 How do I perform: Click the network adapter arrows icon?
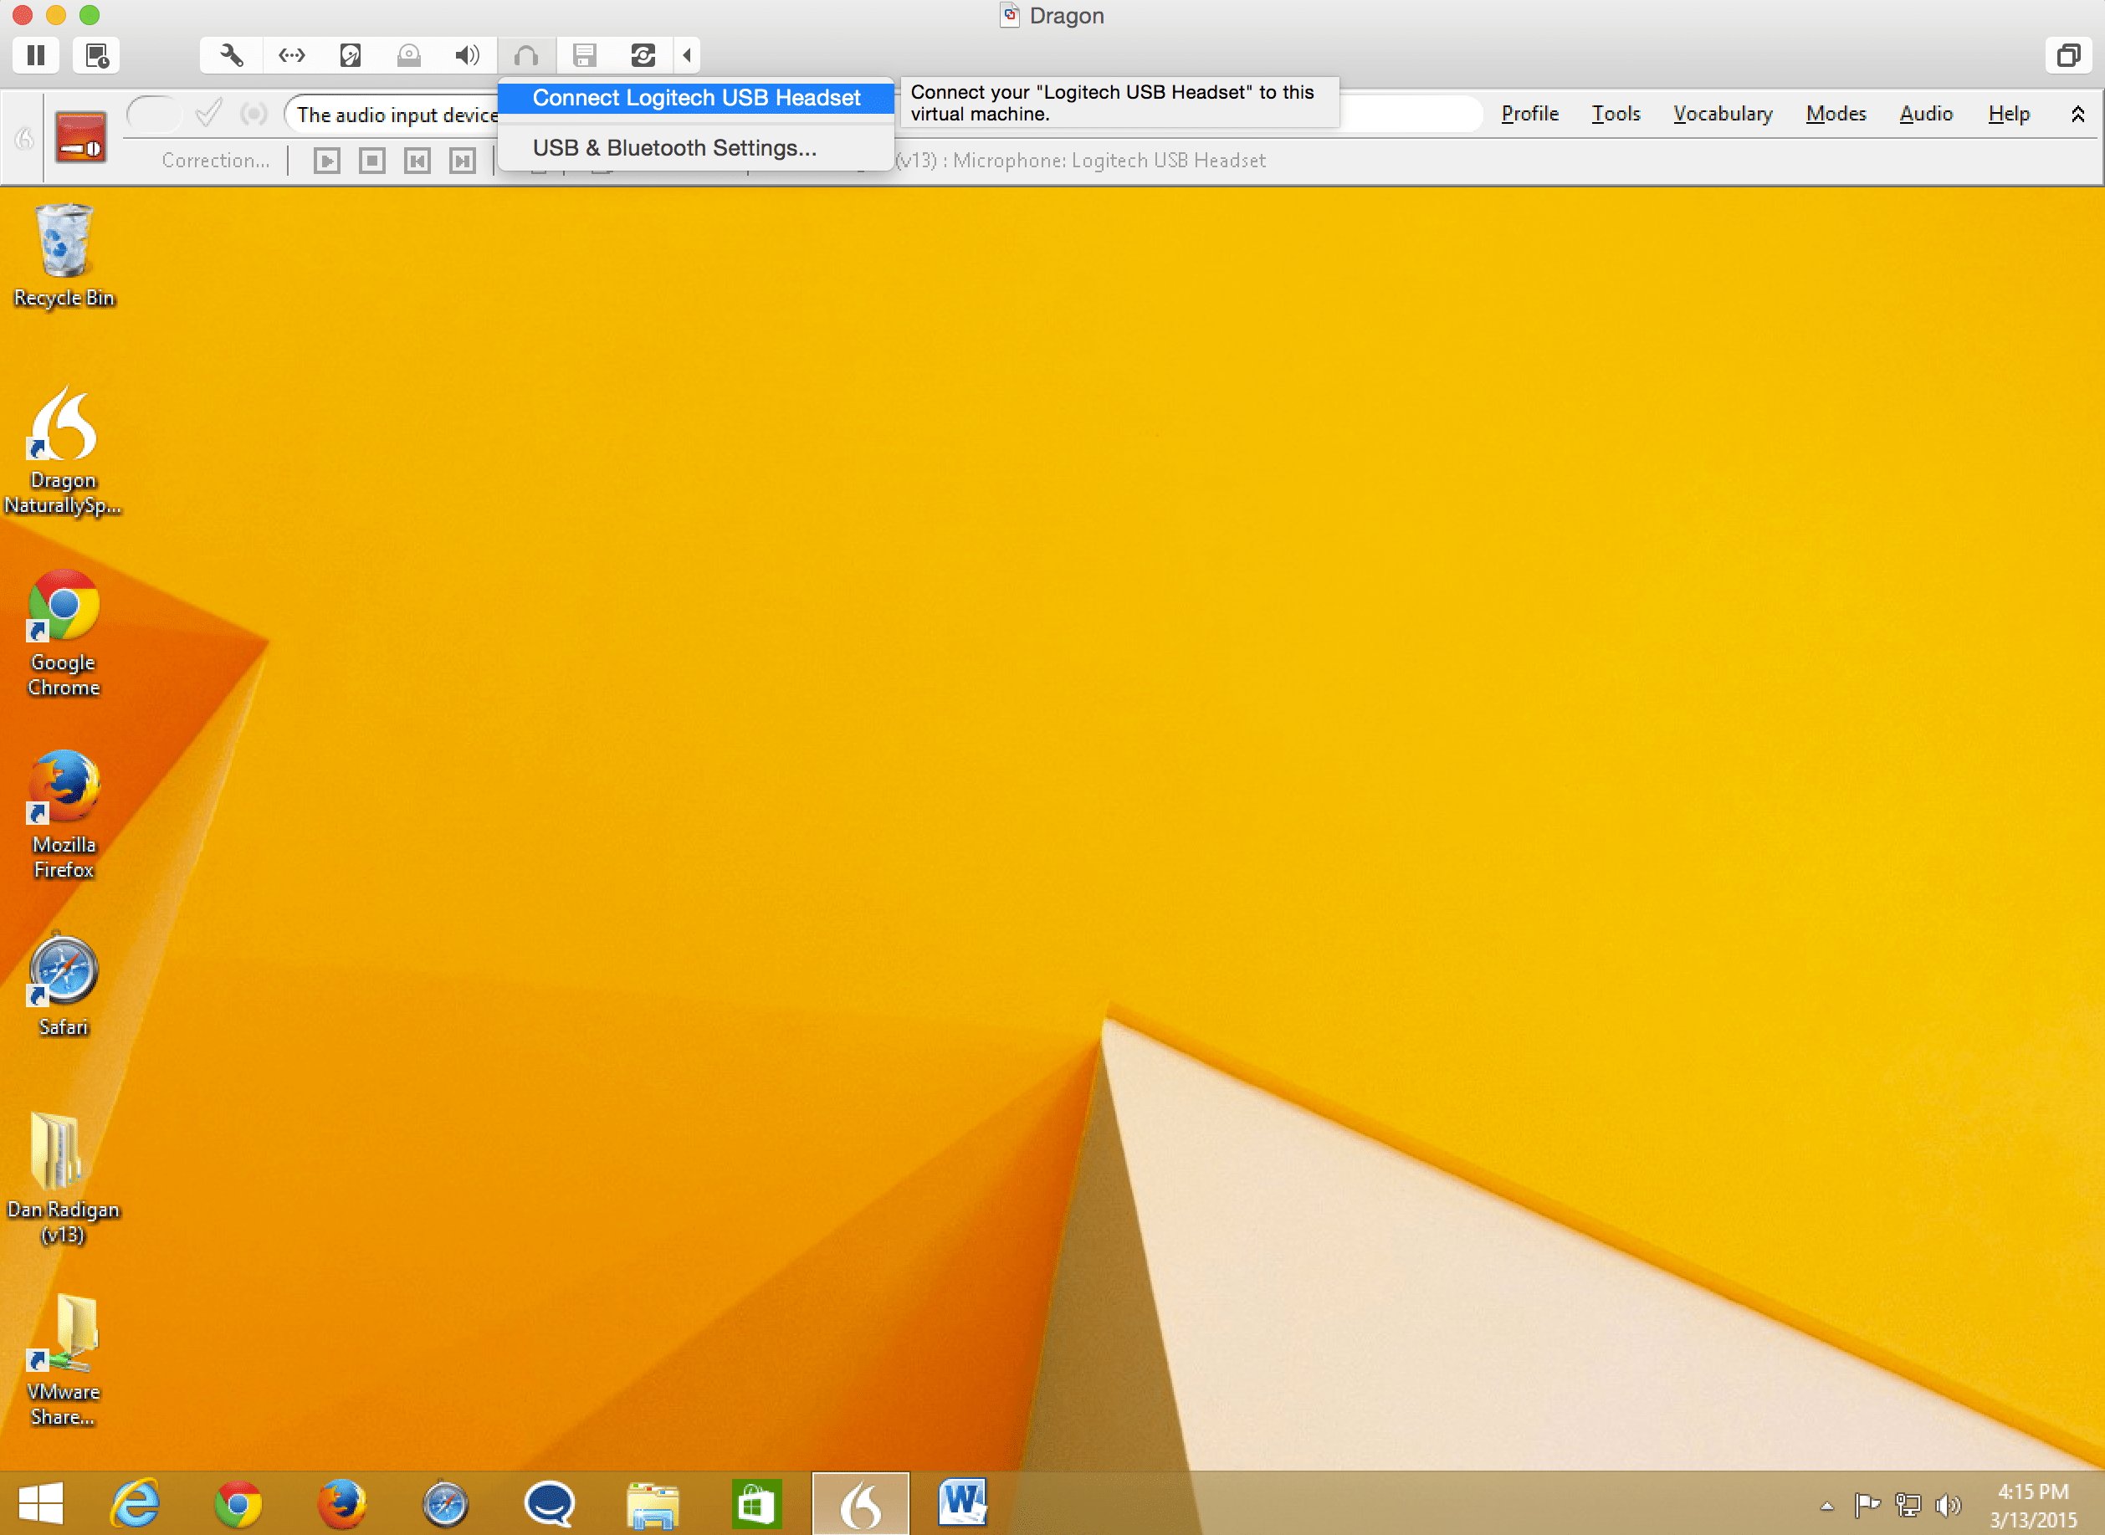click(291, 56)
